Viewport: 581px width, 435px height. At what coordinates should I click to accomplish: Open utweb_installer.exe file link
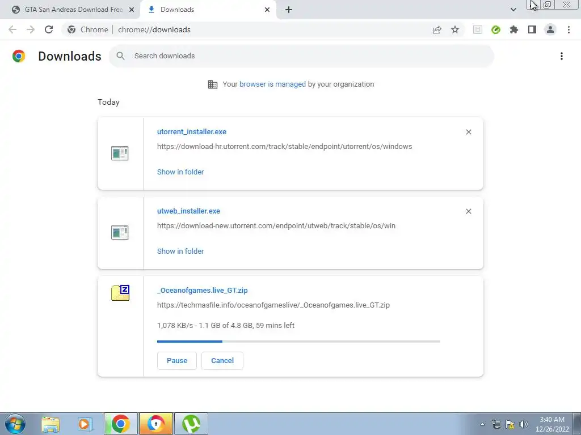click(188, 211)
